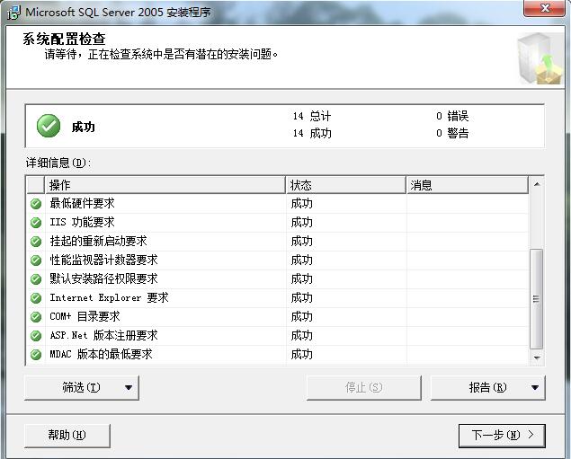571x459 pixels.
Task: Click the 系统配置检查 heading
Action: (x=64, y=39)
